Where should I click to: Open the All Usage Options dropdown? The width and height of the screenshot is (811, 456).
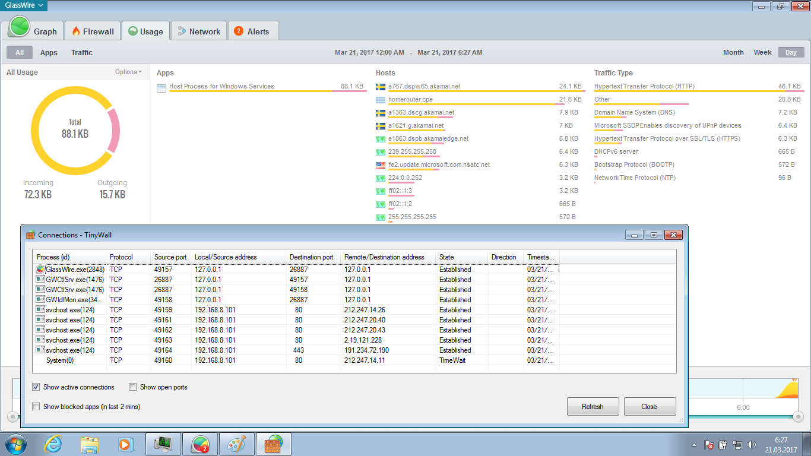tap(128, 72)
